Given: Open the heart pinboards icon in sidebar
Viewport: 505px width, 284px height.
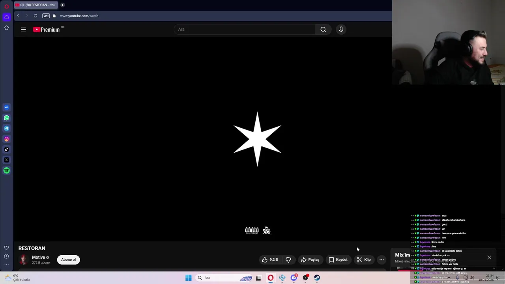Looking at the screenshot, I should click(x=6, y=248).
